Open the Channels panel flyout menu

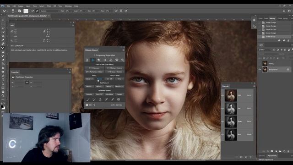(x=254, y=86)
